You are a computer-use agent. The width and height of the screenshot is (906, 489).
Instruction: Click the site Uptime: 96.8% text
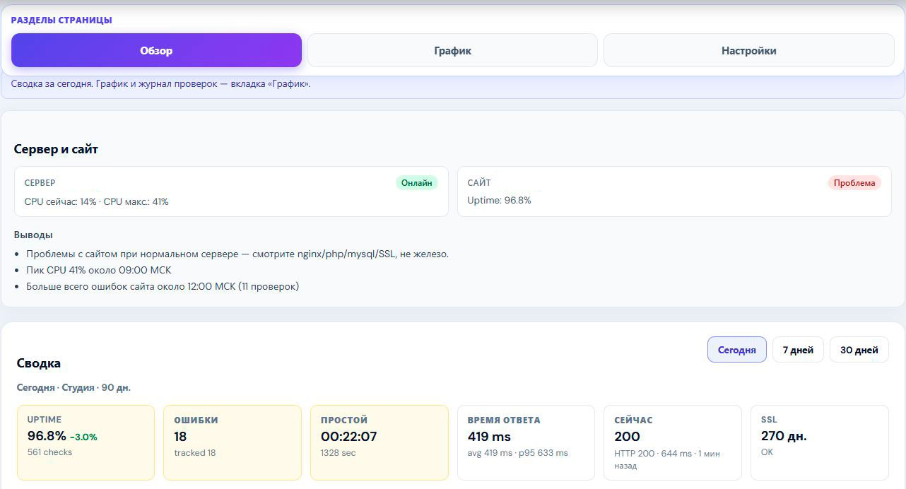coord(499,201)
